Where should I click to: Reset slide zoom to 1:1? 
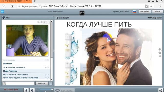tap(160, 56)
